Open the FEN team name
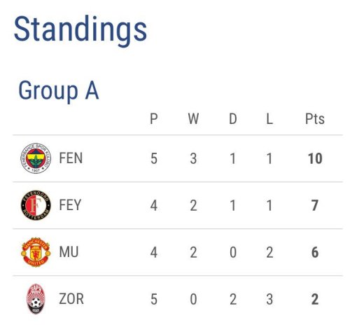The width and height of the screenshot is (357, 325). coord(71,158)
